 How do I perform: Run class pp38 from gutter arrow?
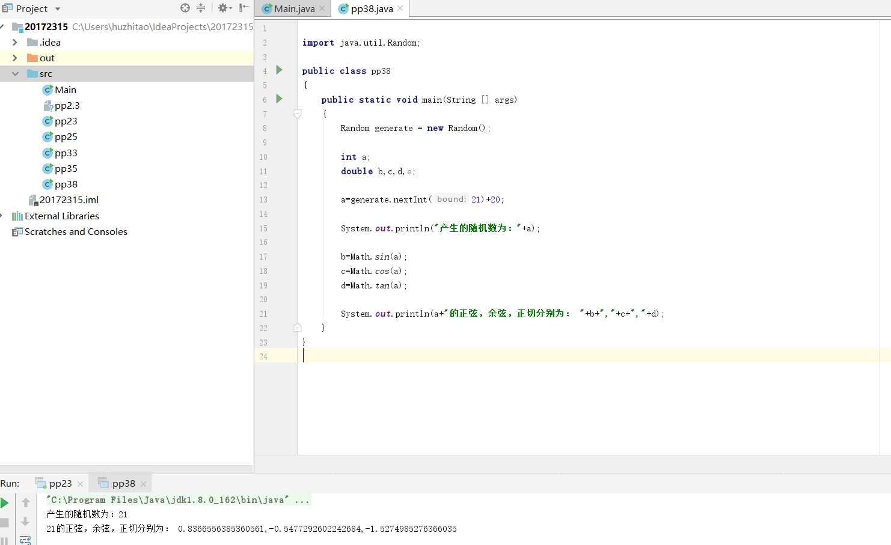(x=279, y=70)
